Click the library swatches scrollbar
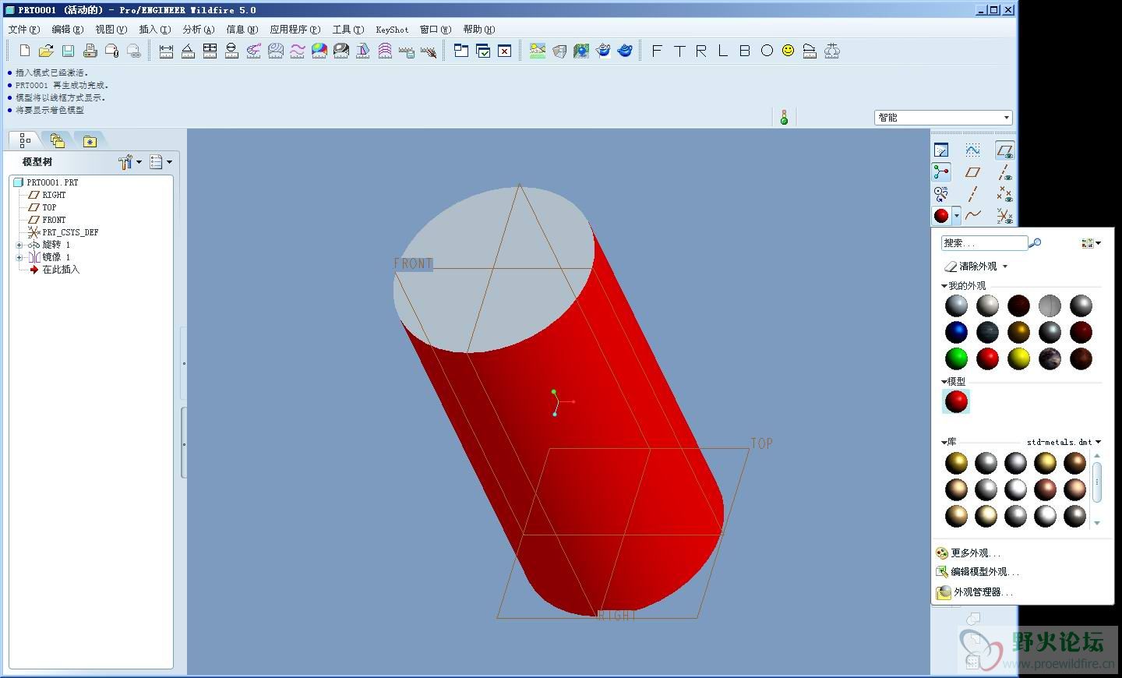The image size is (1122, 678). pyautogui.click(x=1097, y=482)
